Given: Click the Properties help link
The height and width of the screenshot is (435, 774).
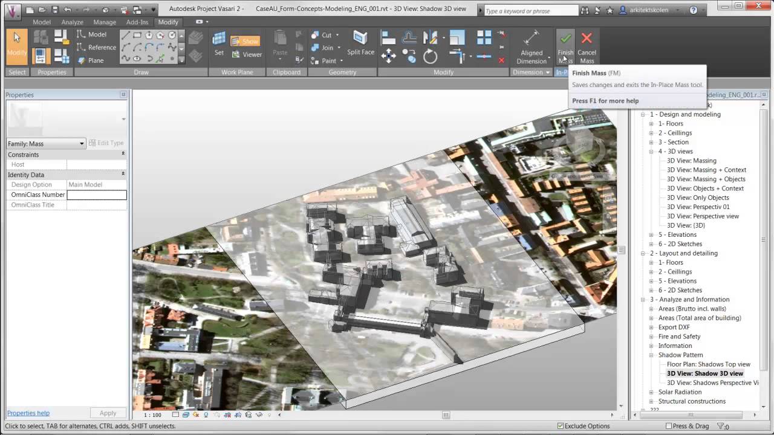Looking at the screenshot, I should (28, 413).
